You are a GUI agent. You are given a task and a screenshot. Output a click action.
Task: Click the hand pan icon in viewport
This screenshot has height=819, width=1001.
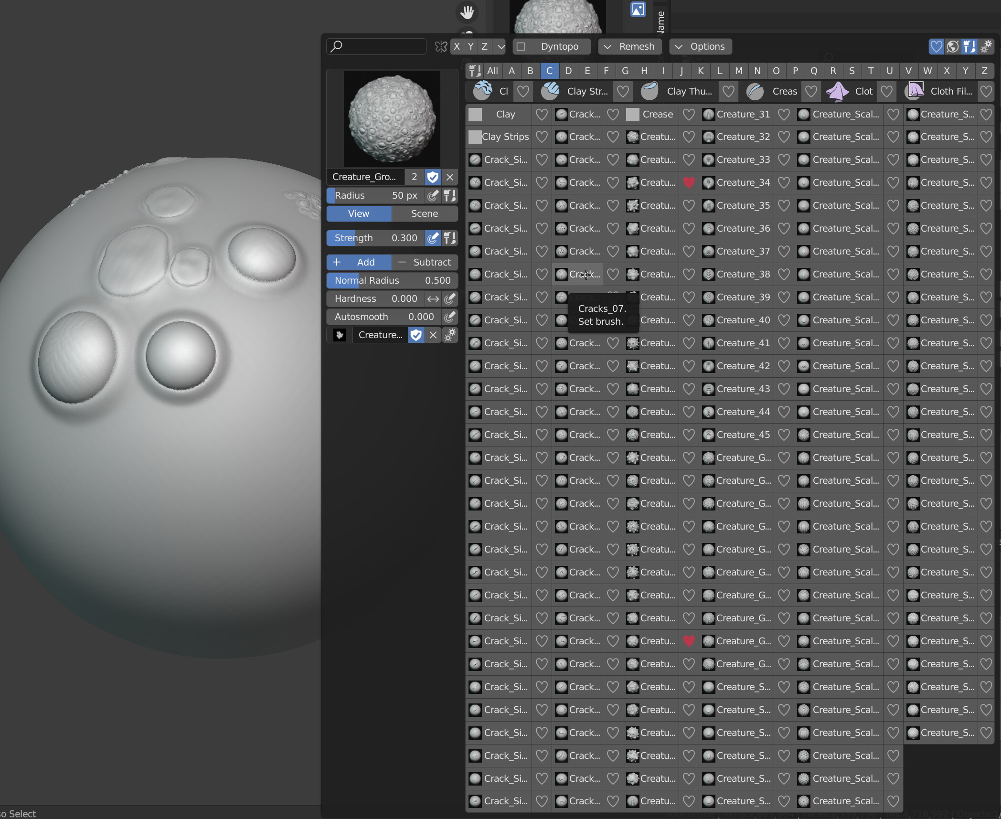point(467,12)
